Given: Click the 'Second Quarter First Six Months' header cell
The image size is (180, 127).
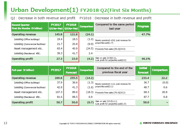Looking at the screenshot, I should click(x=30, y=27).
